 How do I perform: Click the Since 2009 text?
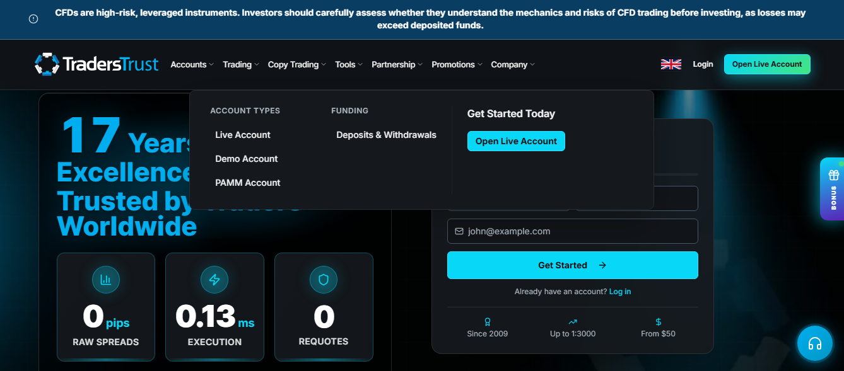tap(488, 334)
